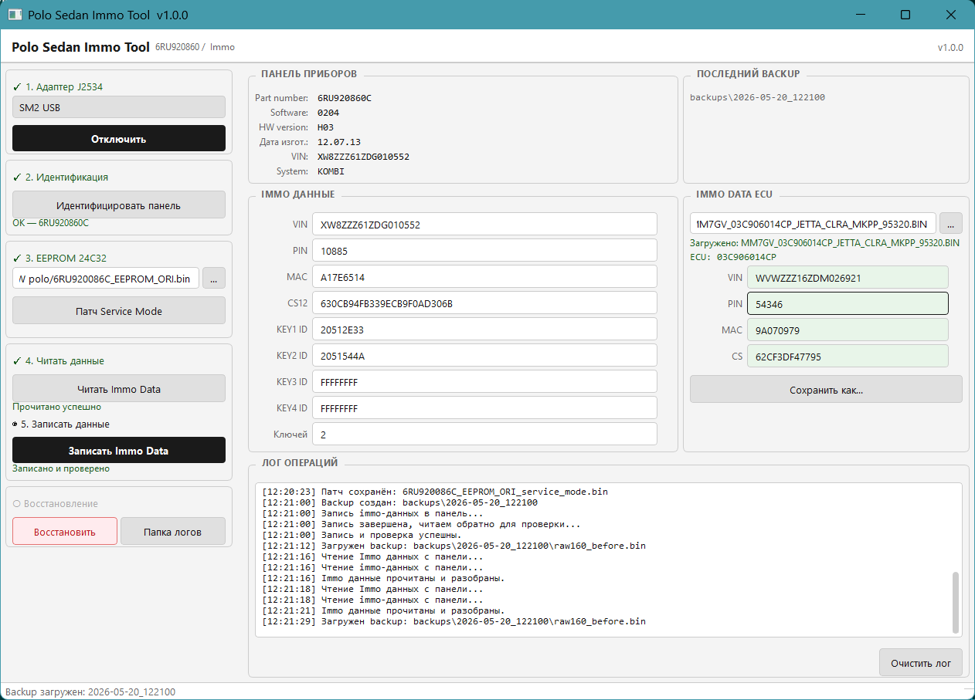Click the 'ECU: 03C906014CP' label
This screenshot has width=975, height=700.
coord(733,256)
